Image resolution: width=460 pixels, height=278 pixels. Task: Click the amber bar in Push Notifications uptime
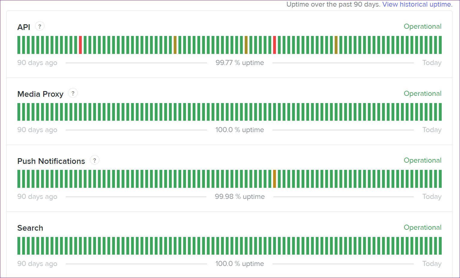coord(275,179)
